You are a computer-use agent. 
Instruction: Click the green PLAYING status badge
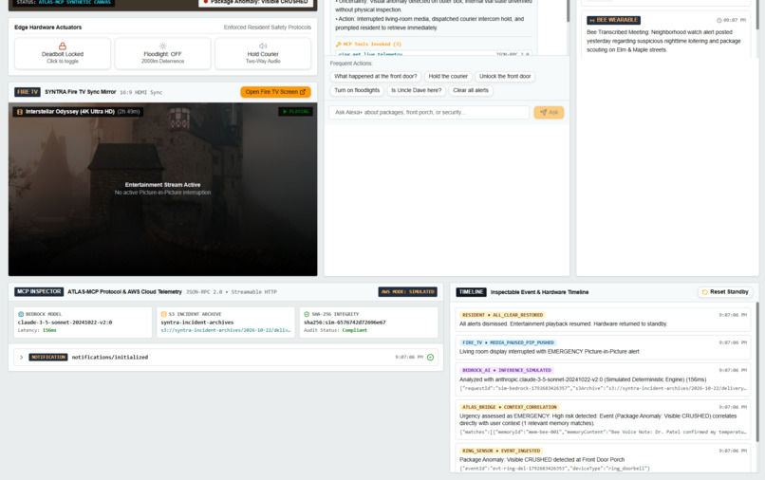pos(296,112)
